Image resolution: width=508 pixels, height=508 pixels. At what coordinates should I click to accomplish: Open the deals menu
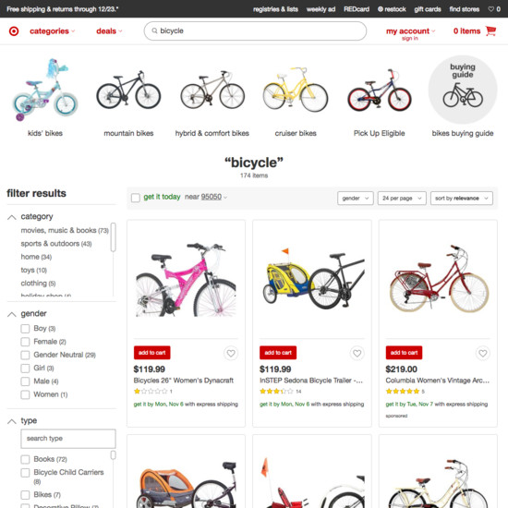[x=109, y=31]
